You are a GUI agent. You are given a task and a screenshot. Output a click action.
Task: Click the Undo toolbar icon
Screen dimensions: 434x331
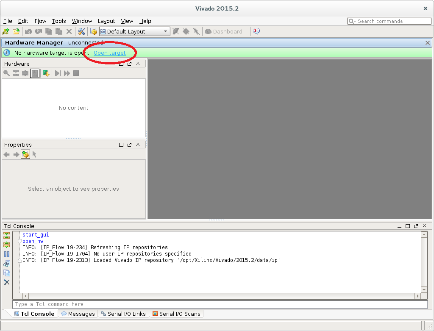pyautogui.click(x=28, y=31)
